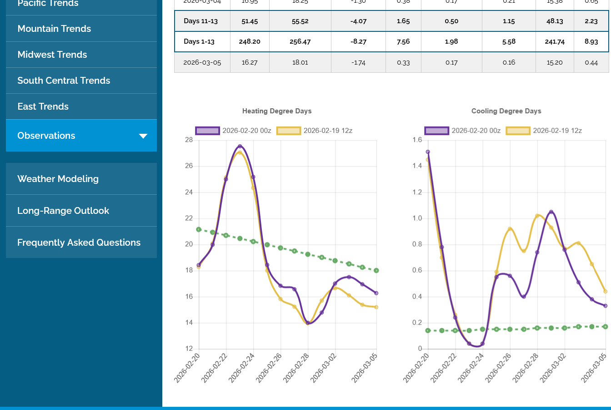
Task: Open the Long-Range Outlook section
Action: [63, 211]
